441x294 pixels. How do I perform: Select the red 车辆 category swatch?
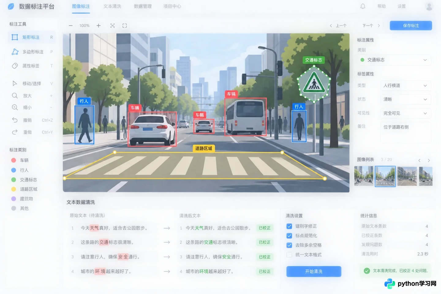tap(13, 160)
